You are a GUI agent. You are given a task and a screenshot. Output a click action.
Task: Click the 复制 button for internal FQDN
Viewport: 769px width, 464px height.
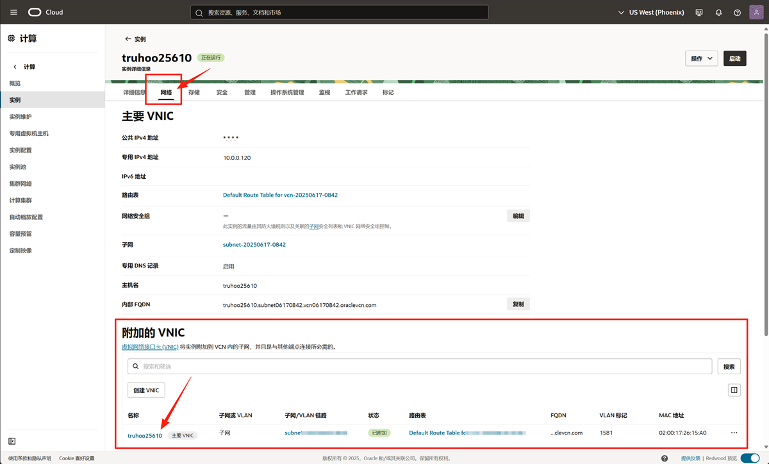[518, 304]
